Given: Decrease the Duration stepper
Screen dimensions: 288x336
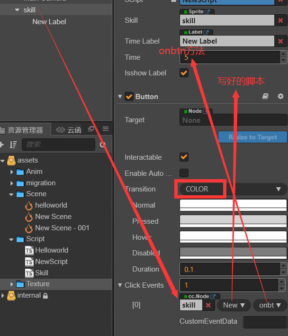Looking at the screenshot, I should pos(283,272).
